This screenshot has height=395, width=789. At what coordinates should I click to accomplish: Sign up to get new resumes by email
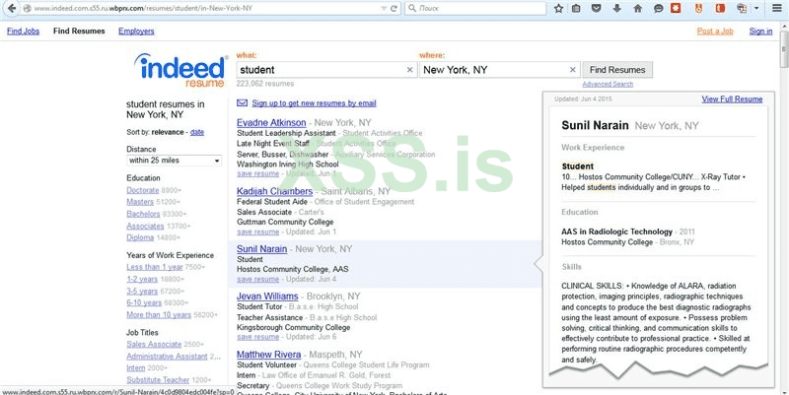coord(314,103)
